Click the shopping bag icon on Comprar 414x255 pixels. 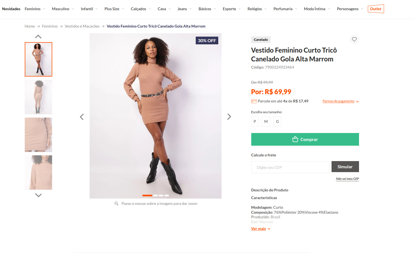click(295, 139)
